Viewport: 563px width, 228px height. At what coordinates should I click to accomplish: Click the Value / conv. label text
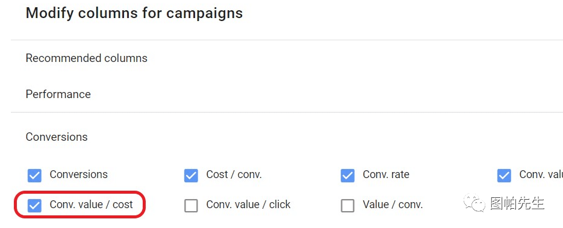(x=393, y=205)
